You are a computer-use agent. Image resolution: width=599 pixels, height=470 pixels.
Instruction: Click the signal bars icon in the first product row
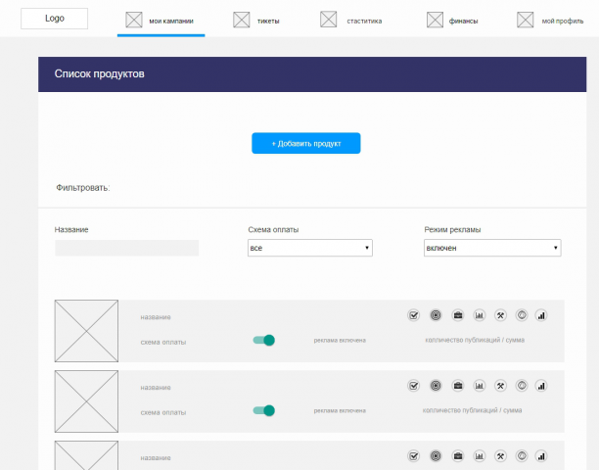541,315
